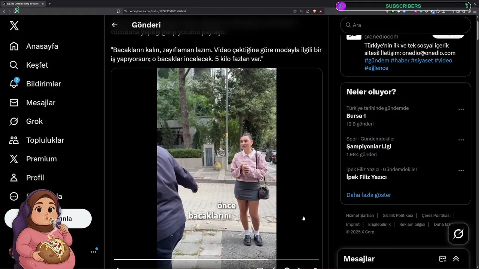Open new browser tab with plus button

(x=50, y=4)
